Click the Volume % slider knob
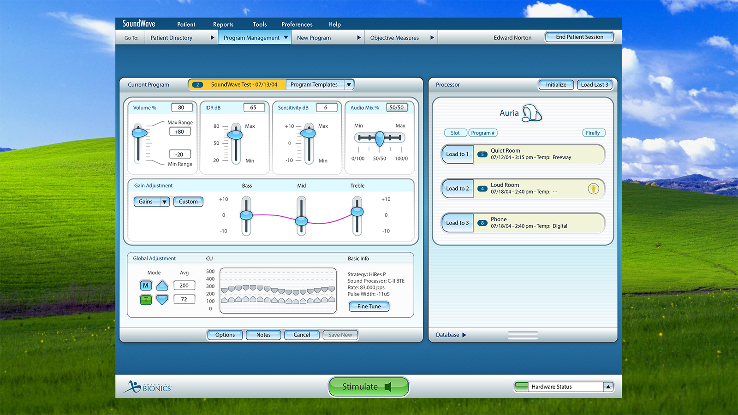Image resolution: width=738 pixels, height=415 pixels. coord(139,133)
